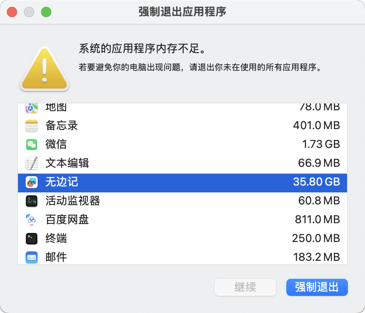Click the green zoom window button
This screenshot has height=313, width=365.
tap(46, 12)
